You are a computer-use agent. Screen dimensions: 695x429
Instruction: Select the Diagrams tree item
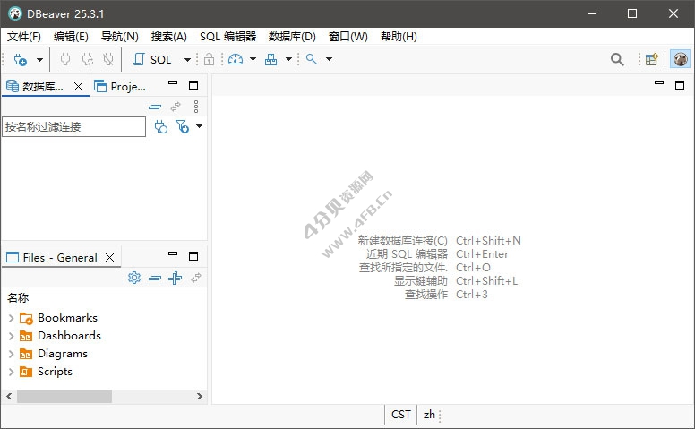coord(63,354)
